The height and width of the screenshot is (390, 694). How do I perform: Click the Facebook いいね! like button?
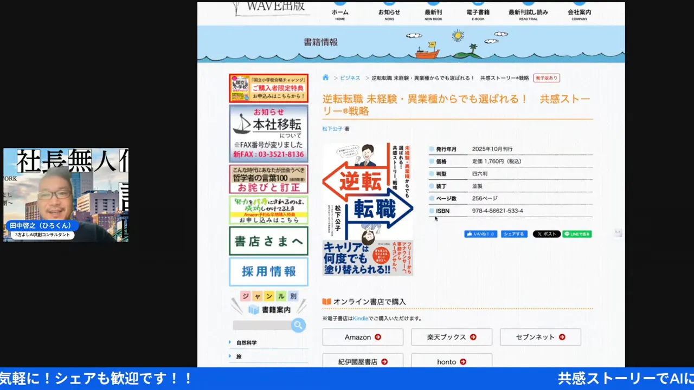point(480,234)
